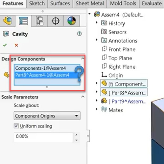
Task: Accept Cavity with the green checkmark
Action: point(5,45)
